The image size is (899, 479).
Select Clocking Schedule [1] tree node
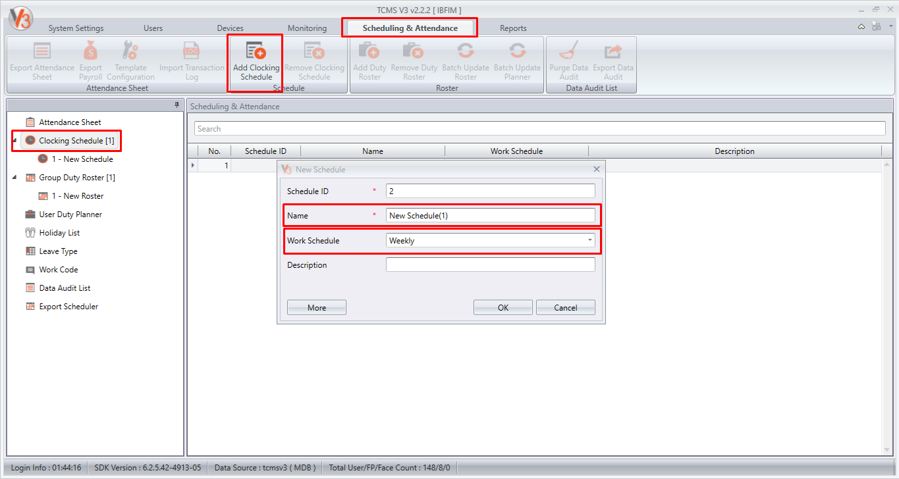tap(69, 141)
